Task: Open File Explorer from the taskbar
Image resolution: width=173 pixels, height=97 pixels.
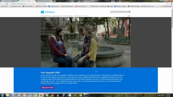Action: coord(8,95)
